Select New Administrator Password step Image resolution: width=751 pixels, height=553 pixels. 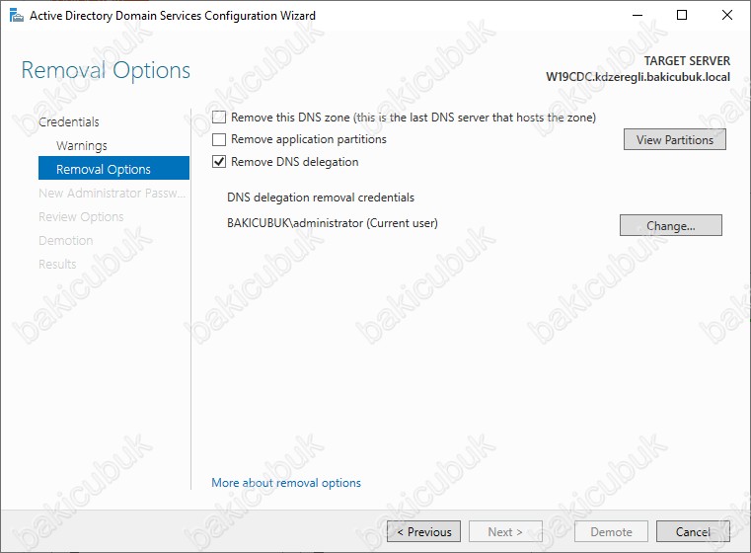112,194
